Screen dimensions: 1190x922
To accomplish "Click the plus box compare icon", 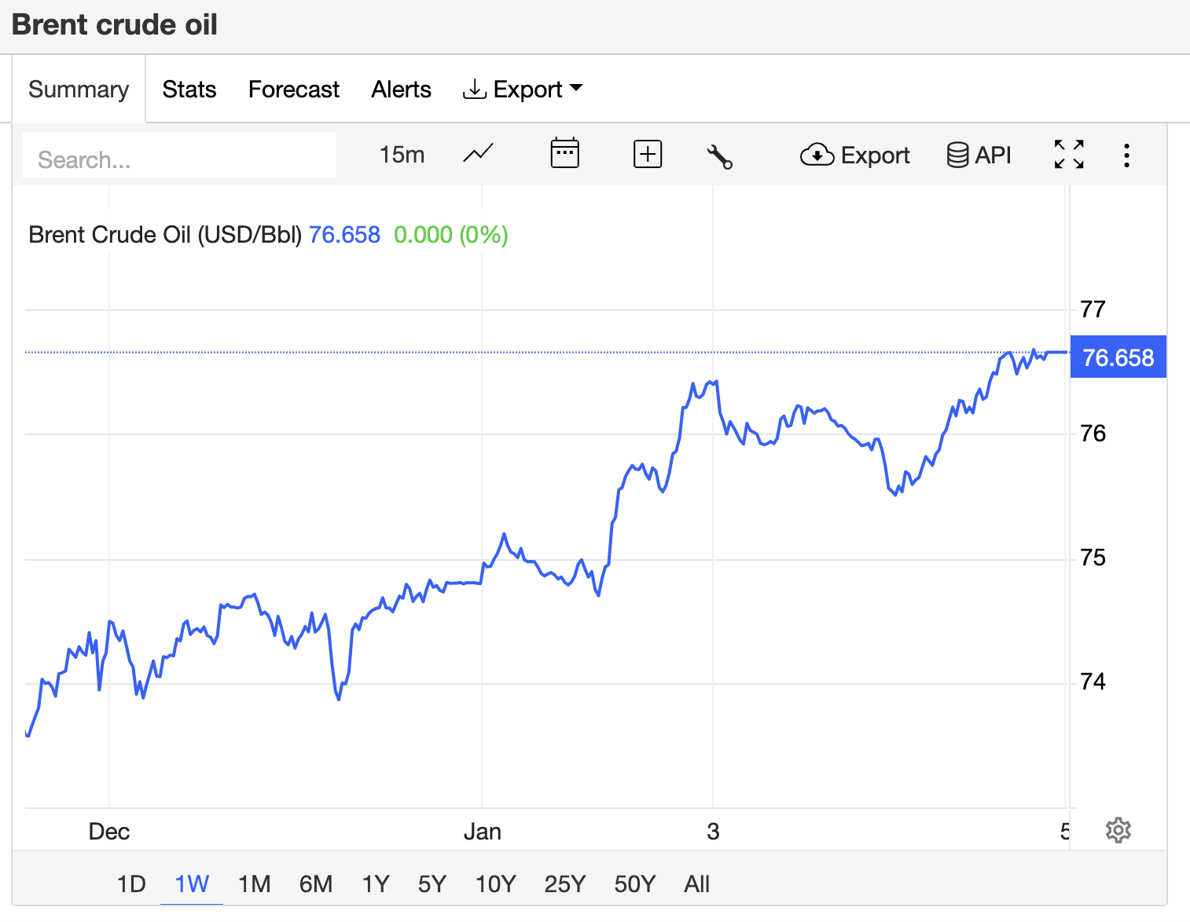I will [x=648, y=154].
